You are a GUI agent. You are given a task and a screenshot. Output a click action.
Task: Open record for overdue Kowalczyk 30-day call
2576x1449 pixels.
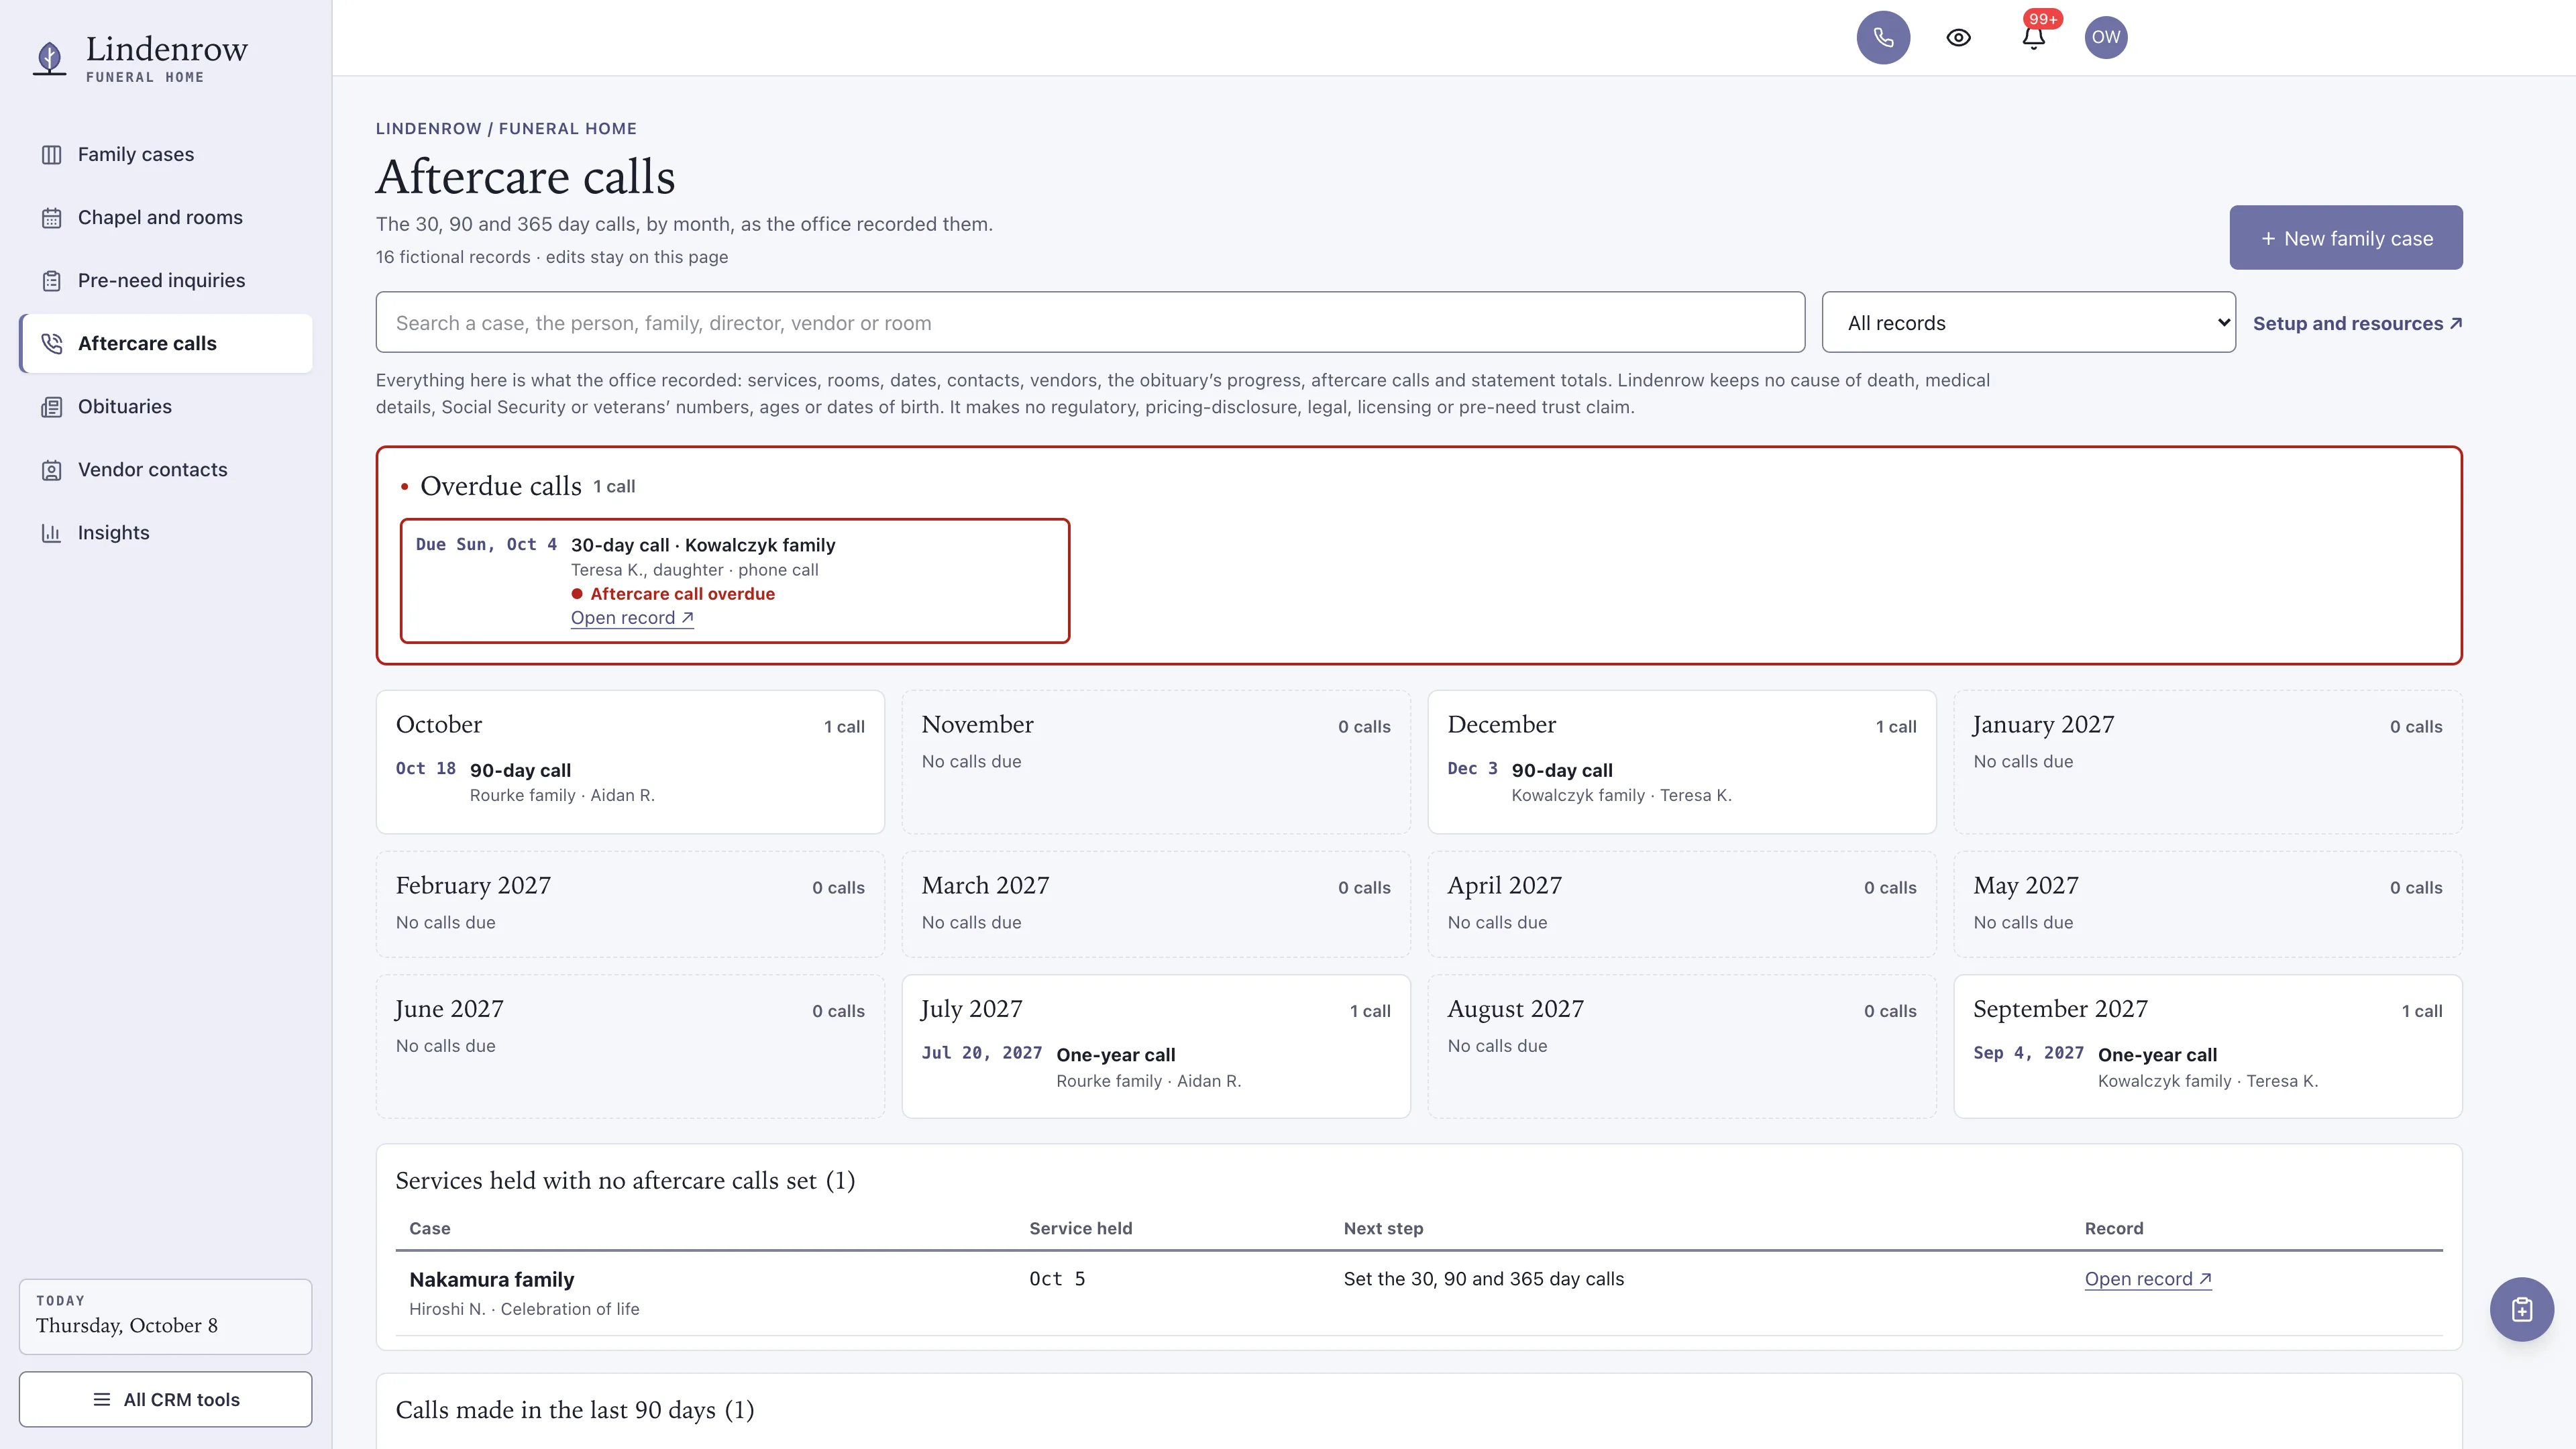632,618
